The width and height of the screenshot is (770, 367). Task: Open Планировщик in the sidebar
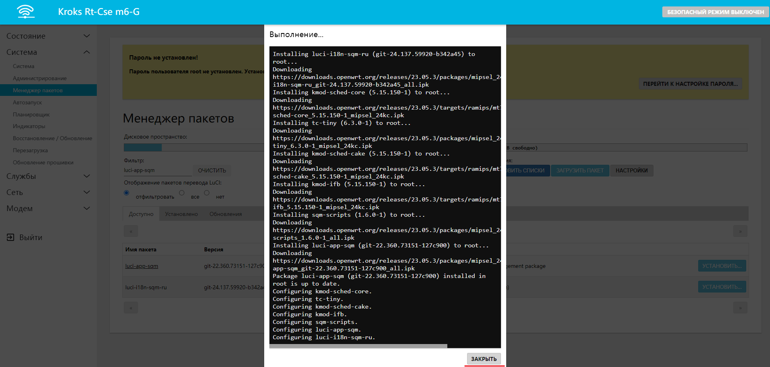click(31, 114)
